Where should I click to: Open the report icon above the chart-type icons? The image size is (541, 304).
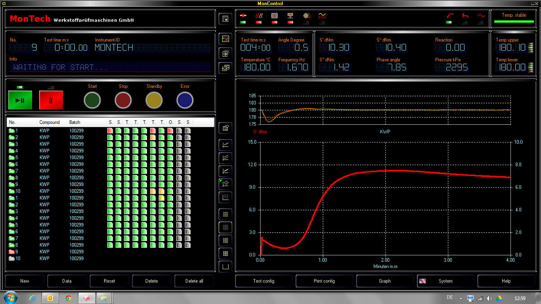coord(225,128)
